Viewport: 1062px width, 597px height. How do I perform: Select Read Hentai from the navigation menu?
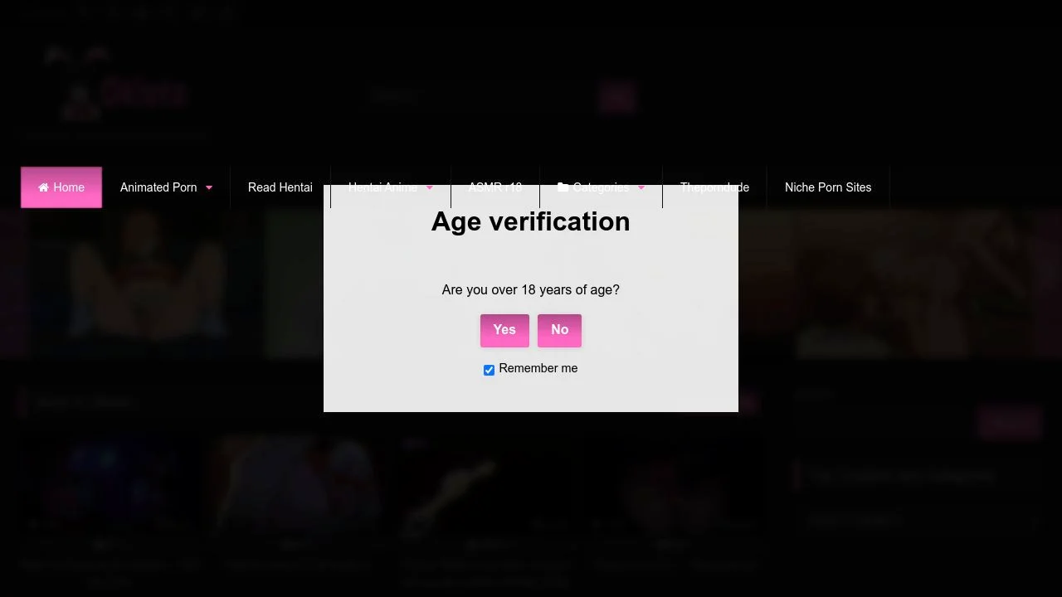(280, 187)
